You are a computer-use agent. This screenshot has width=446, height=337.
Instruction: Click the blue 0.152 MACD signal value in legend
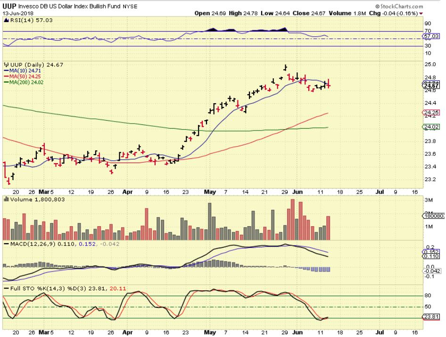87,244
